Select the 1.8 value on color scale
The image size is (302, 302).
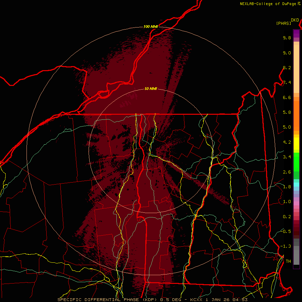coord(287,187)
